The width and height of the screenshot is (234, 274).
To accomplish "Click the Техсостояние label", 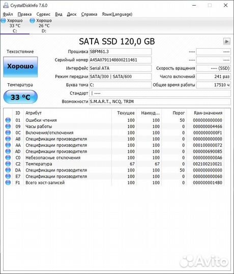I will [x=20, y=52].
